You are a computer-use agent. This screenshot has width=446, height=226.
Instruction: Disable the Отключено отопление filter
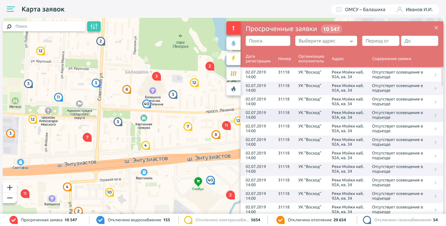coord(280,220)
